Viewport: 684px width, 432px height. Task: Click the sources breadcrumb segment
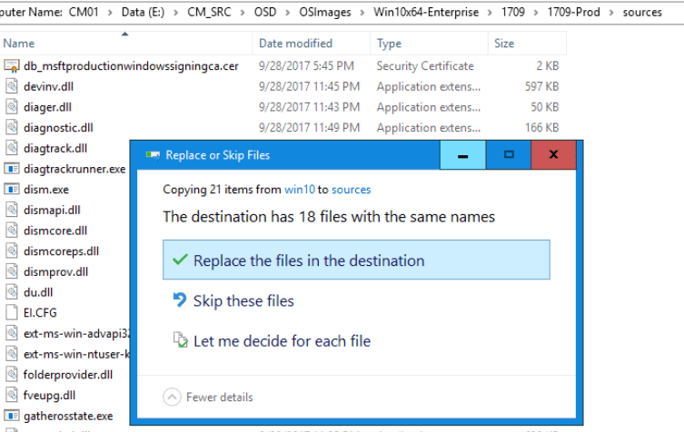(642, 12)
